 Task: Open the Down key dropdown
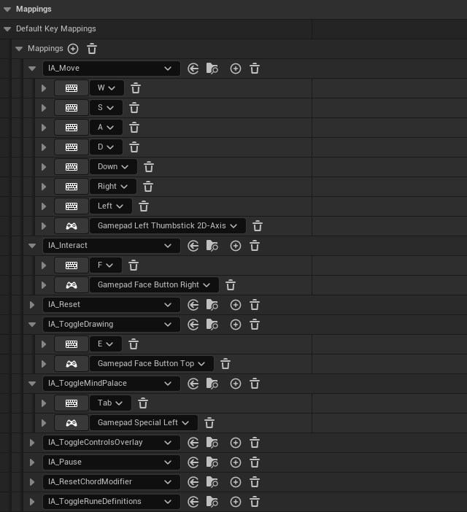click(x=113, y=167)
